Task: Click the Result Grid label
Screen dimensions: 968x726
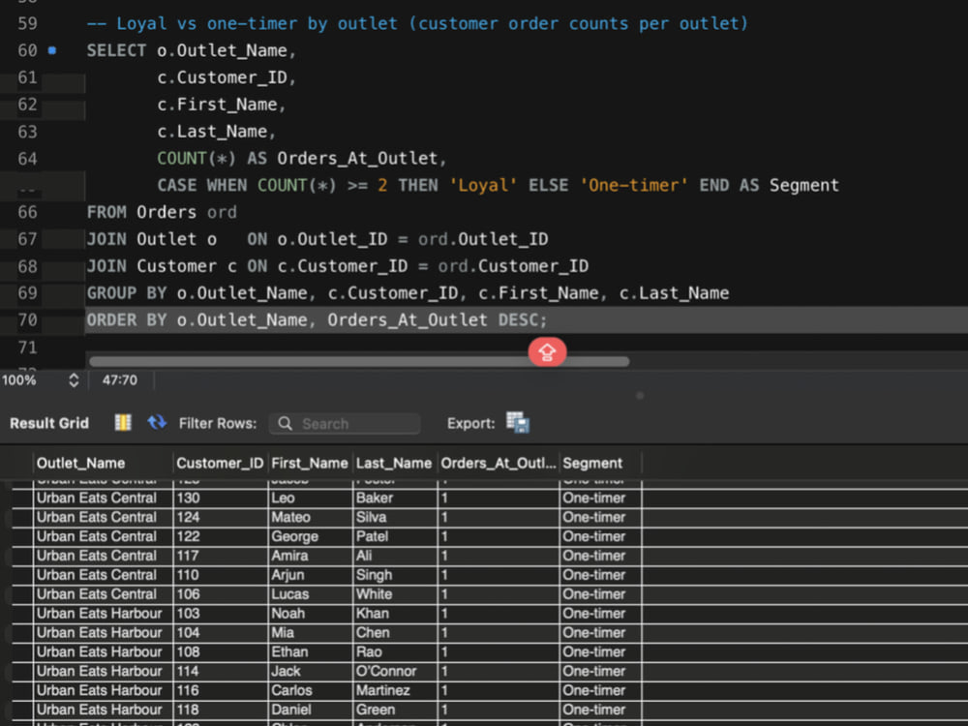Action: pos(49,424)
